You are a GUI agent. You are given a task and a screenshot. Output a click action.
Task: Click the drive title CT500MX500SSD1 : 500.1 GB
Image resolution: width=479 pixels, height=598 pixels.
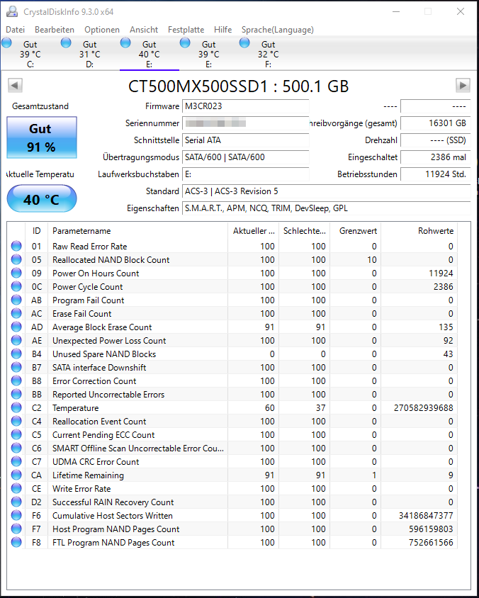point(238,86)
